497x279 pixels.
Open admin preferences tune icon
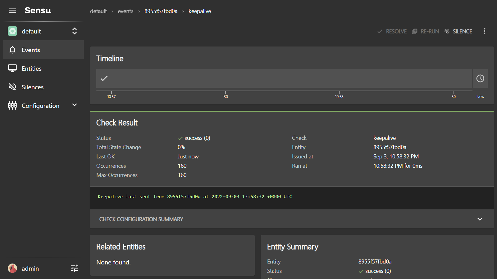click(x=75, y=268)
